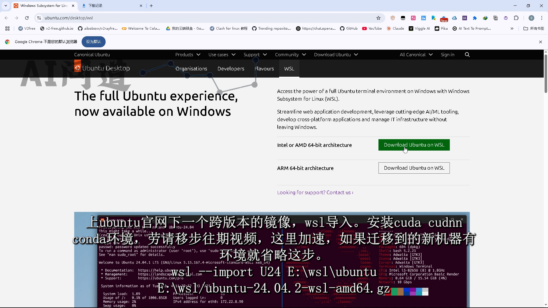Open the YouTube bookmark
Viewport: 548px width, 308px height.
pyautogui.click(x=372, y=29)
